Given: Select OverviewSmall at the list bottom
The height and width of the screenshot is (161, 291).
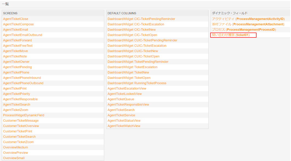Looking at the screenshot, I should tap(14, 158).
